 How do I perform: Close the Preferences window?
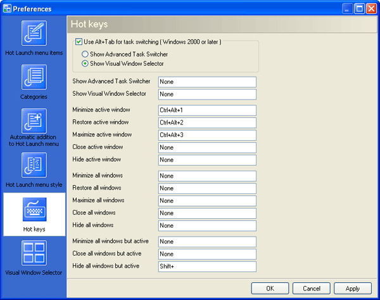point(371,9)
